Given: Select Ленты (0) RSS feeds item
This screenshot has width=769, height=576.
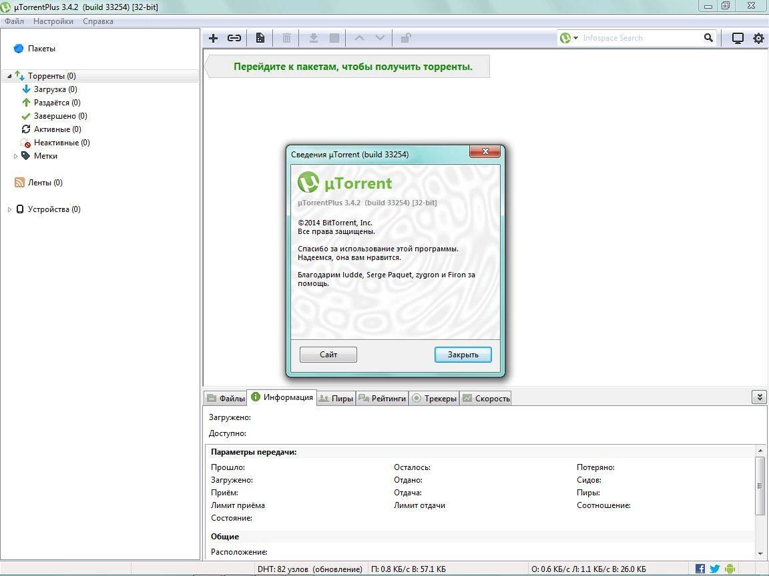Looking at the screenshot, I should click(45, 183).
